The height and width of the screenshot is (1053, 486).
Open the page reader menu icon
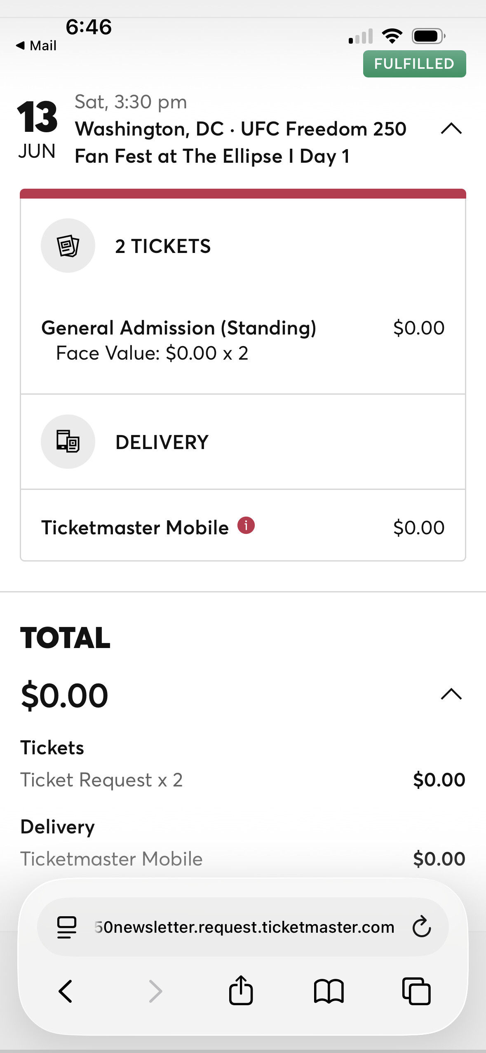[67, 927]
